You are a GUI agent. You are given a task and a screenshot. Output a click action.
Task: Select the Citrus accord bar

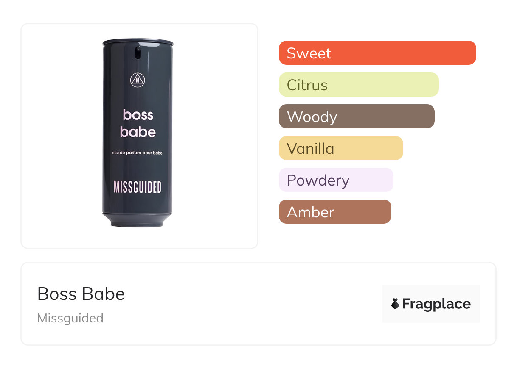(358, 85)
